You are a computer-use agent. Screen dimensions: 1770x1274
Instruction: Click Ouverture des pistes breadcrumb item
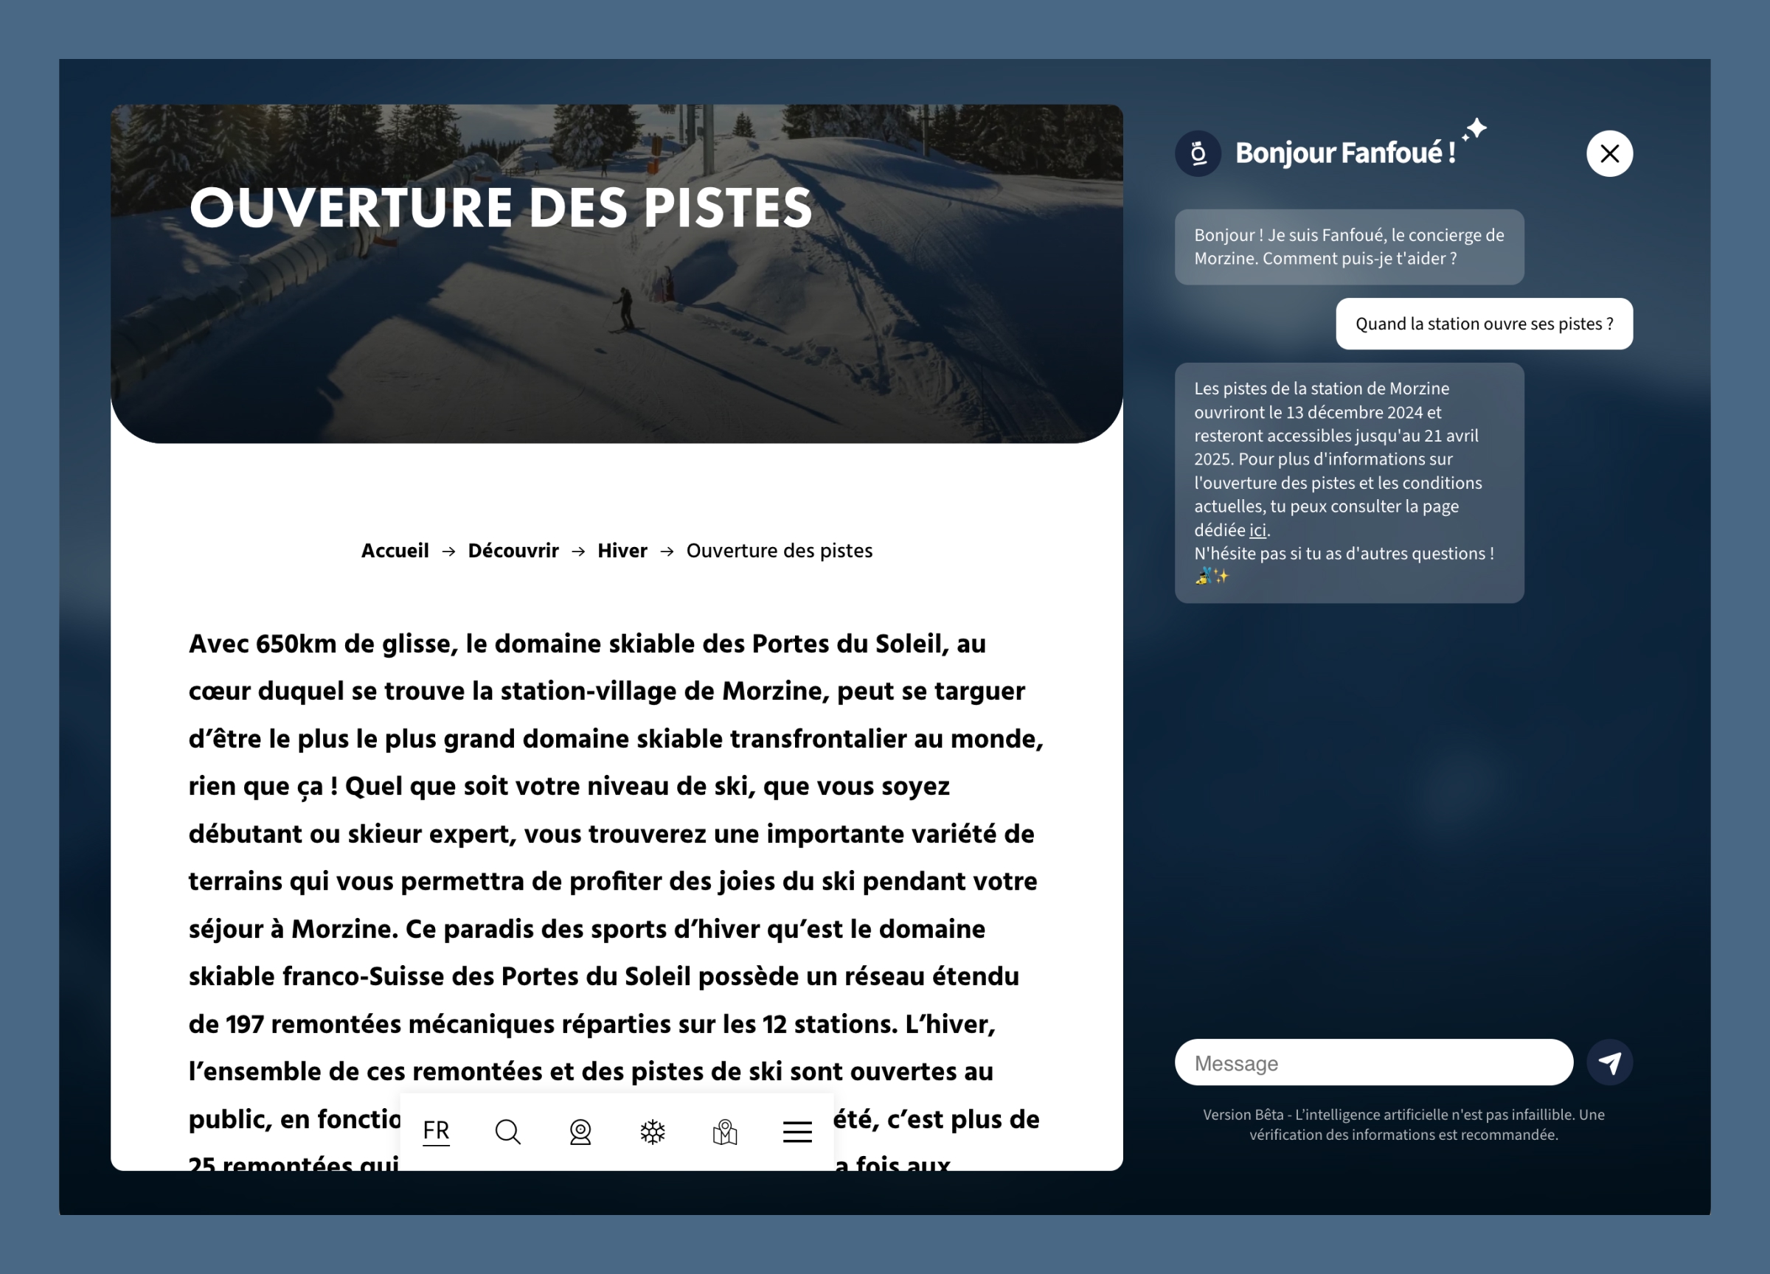point(779,551)
